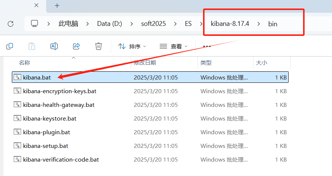
Task: Click the Delete trash icon
Action: click(x=99, y=46)
